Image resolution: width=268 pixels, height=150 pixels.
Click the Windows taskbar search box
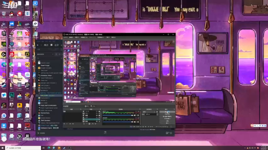23,148
